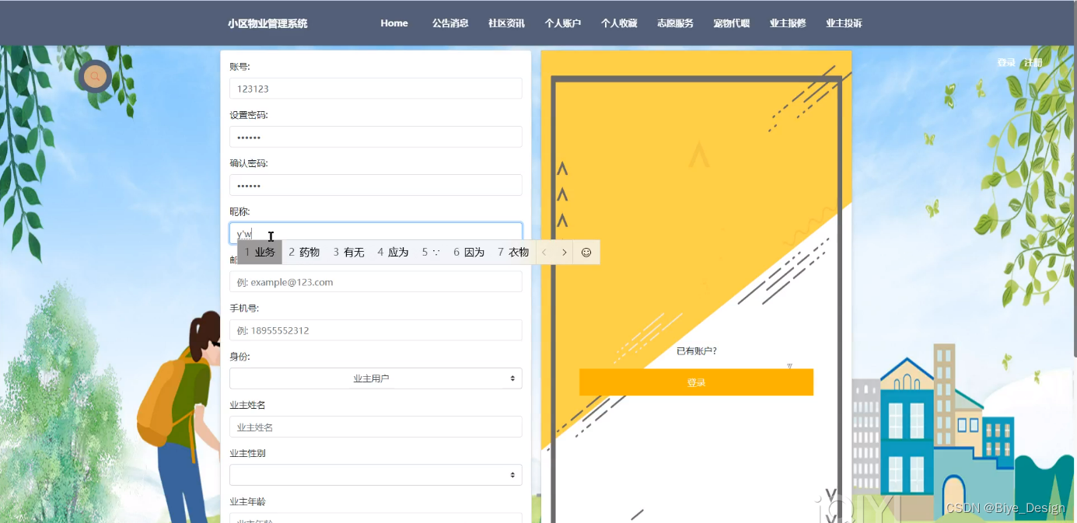Click the 业主姓名 input field
This screenshot has height=523, width=1077.
(x=376, y=427)
